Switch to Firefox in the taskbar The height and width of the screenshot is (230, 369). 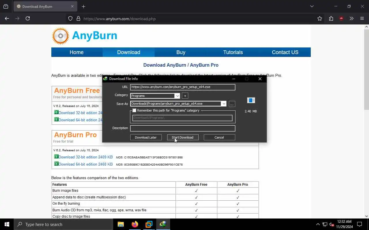135,224
